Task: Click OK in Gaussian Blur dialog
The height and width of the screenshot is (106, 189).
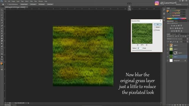Action: point(158,24)
